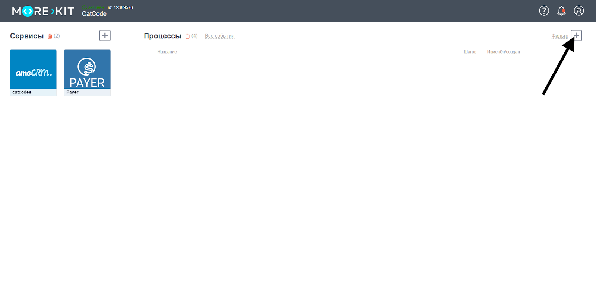
Task: Click the trash icon next to Сервисы
Action: click(50, 36)
